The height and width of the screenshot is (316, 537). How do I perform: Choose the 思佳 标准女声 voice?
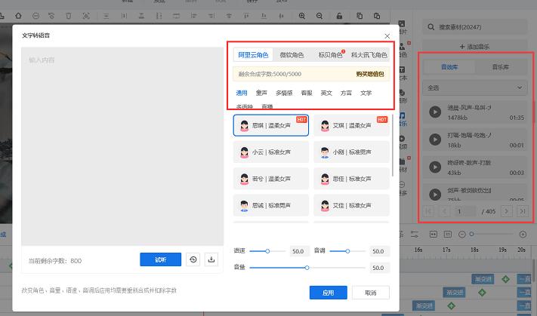coord(351,179)
